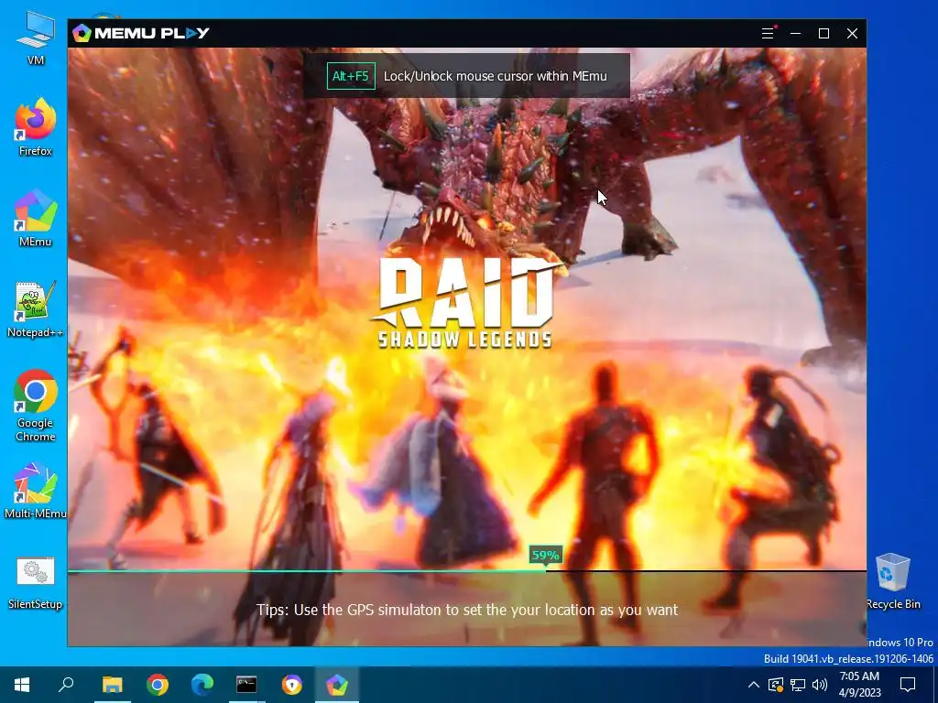This screenshot has height=703, width=938.
Task: Open the volume tray icon
Action: coord(820,685)
